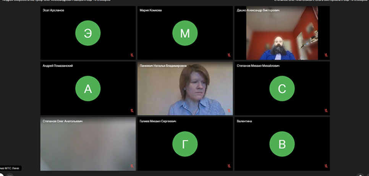The height and width of the screenshot is (176, 369).
Task: Click muted mic icon in Степанов Михаил Михайлович tile
Action: [x=326, y=111]
